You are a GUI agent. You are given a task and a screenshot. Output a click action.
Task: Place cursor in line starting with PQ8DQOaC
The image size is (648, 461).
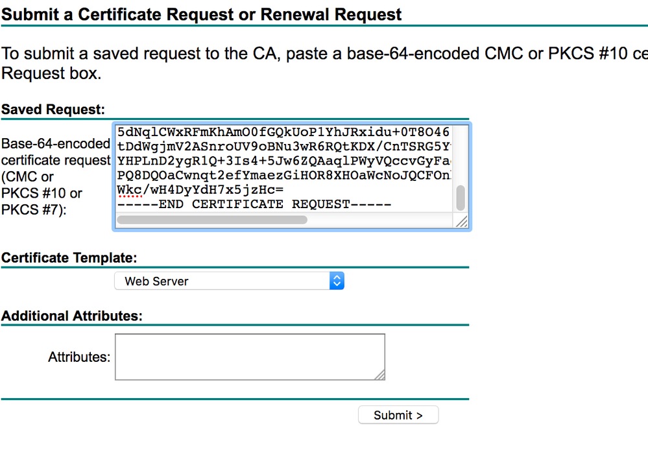click(283, 175)
